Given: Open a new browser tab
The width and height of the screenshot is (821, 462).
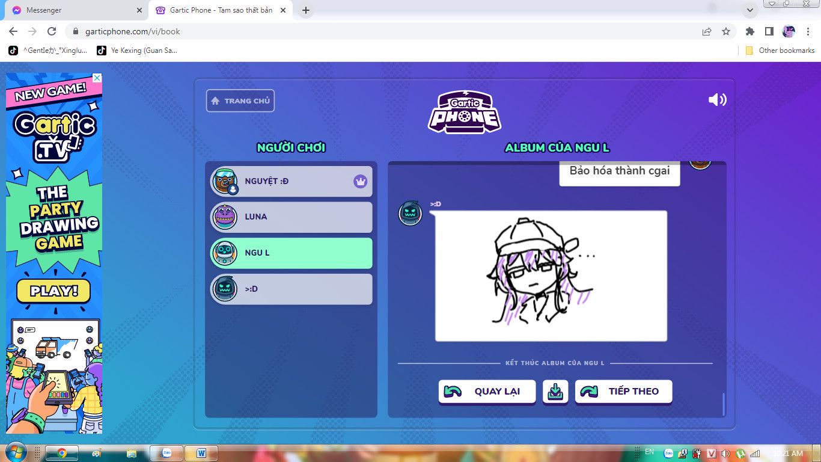Looking at the screenshot, I should coord(306,10).
